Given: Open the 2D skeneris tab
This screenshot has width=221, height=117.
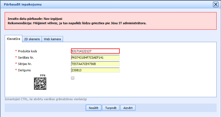Looking at the screenshot, I should tap(32, 39).
